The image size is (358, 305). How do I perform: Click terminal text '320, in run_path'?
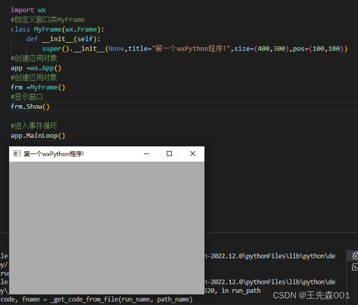click(232, 290)
